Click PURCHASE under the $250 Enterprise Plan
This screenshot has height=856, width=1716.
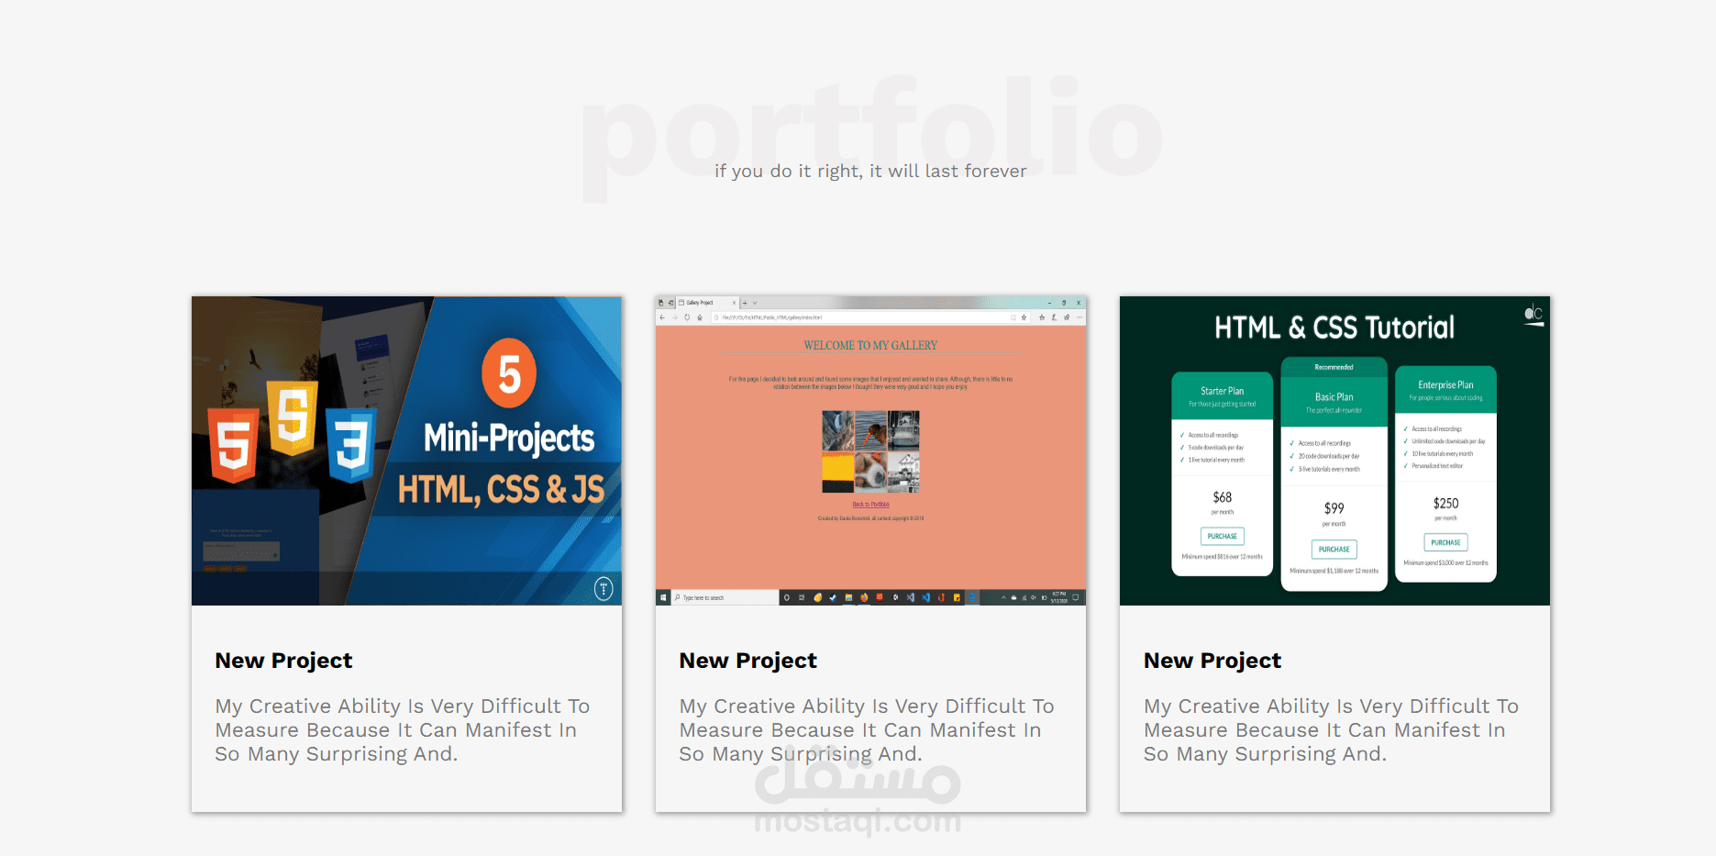tap(1445, 542)
